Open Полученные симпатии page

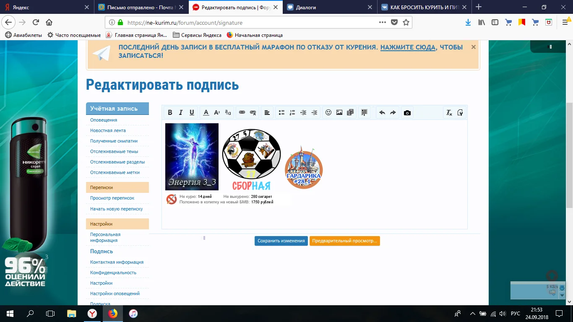coord(114,141)
